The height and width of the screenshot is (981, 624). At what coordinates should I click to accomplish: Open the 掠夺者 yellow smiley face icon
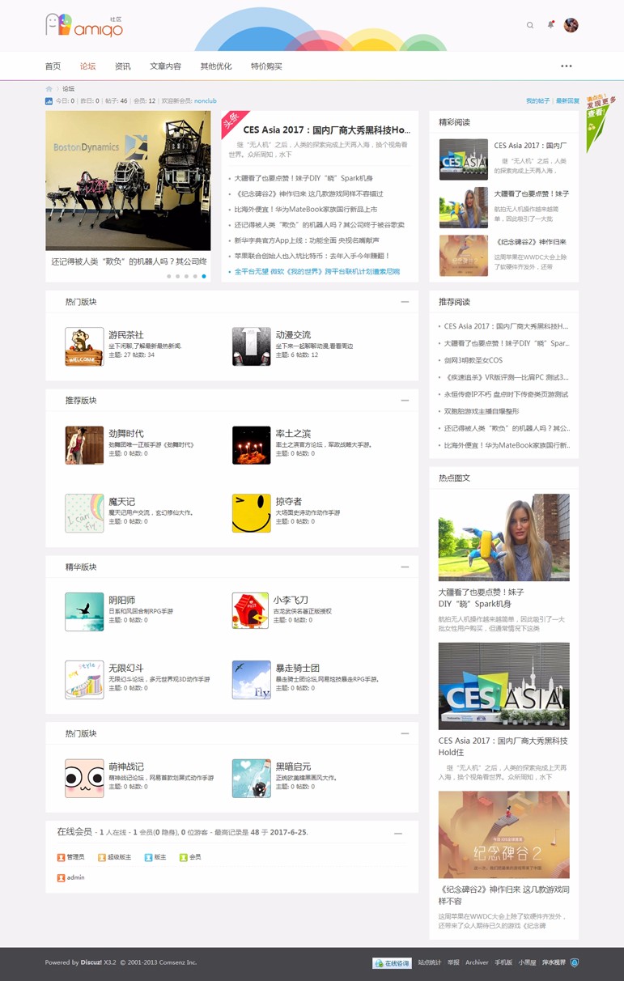[x=251, y=513]
